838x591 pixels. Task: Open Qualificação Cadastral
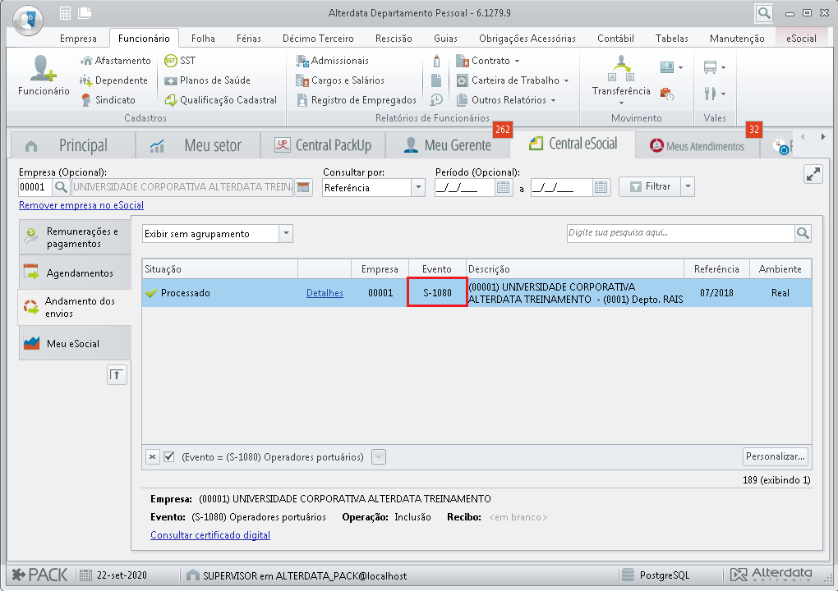point(221,100)
